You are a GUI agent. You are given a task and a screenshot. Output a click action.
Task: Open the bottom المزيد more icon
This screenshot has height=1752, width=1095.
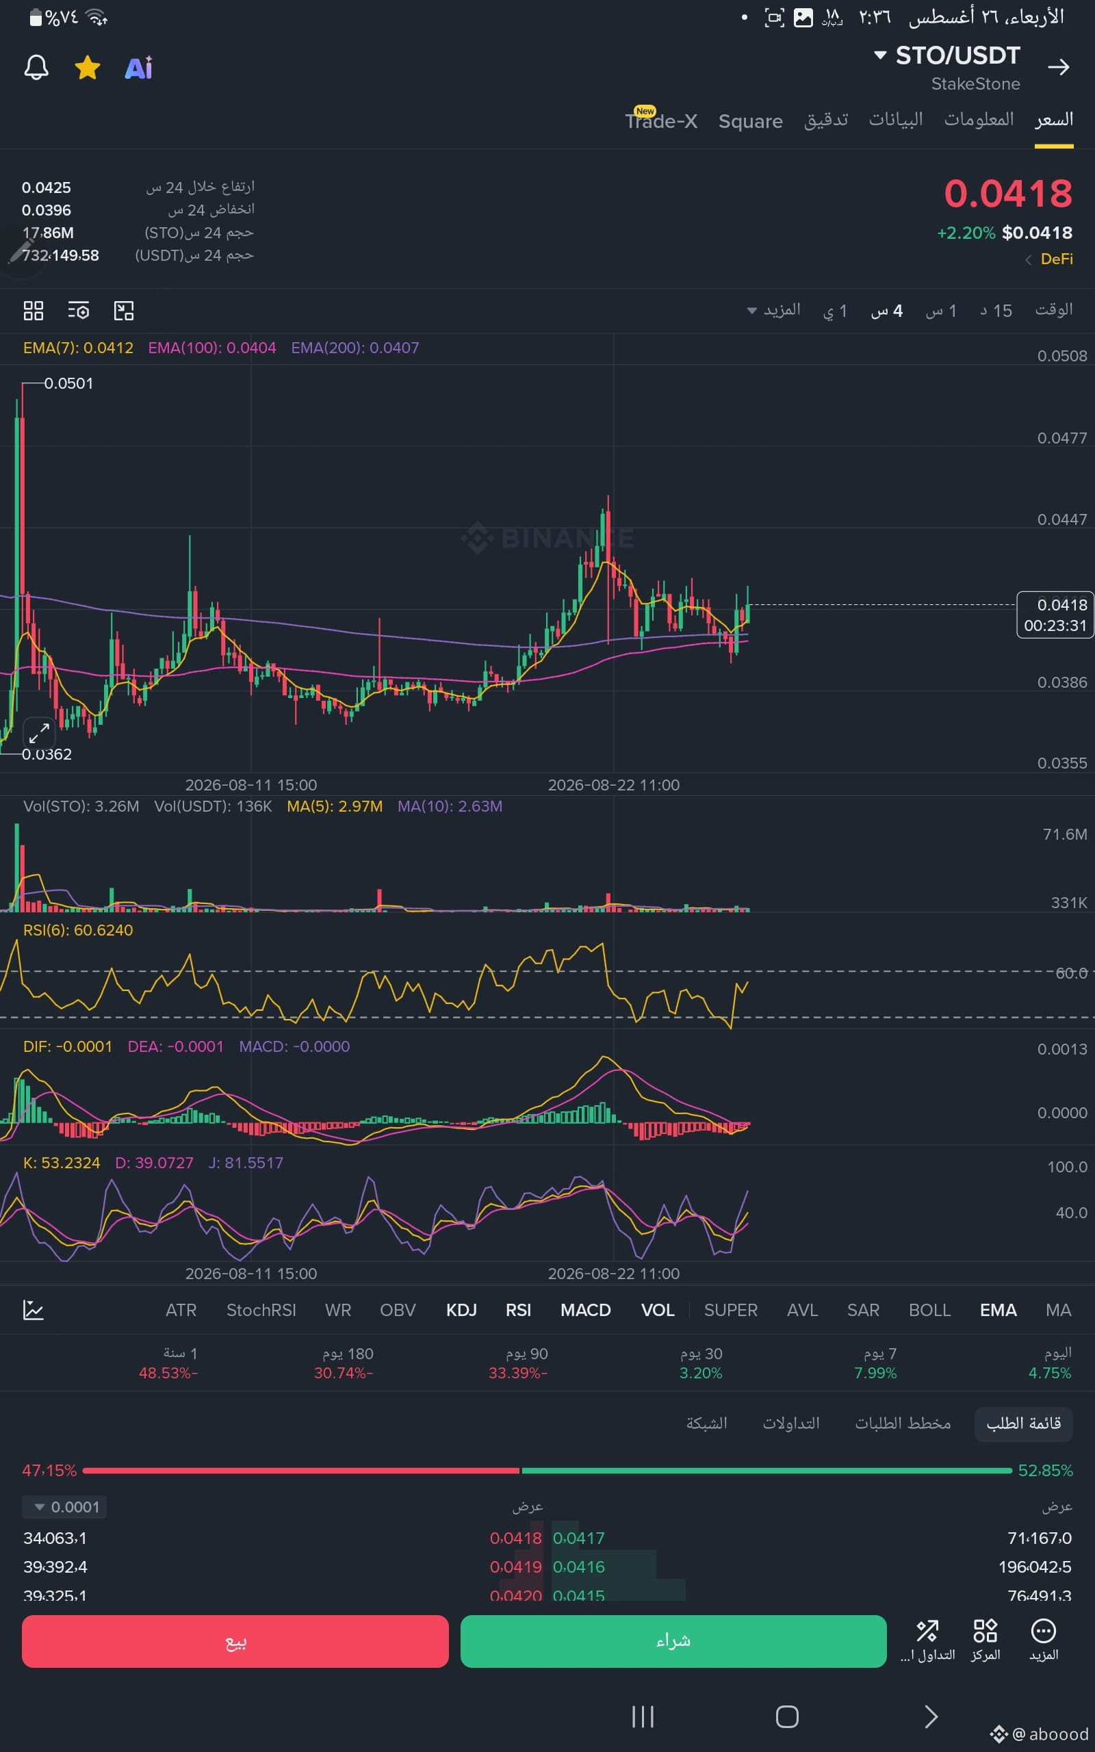point(1044,1641)
